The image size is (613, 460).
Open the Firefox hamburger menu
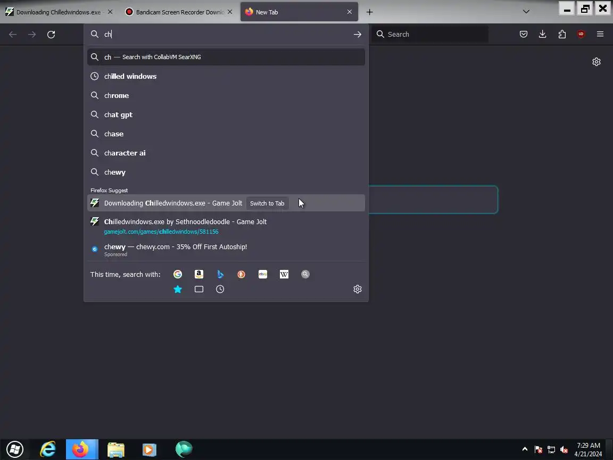tap(600, 34)
